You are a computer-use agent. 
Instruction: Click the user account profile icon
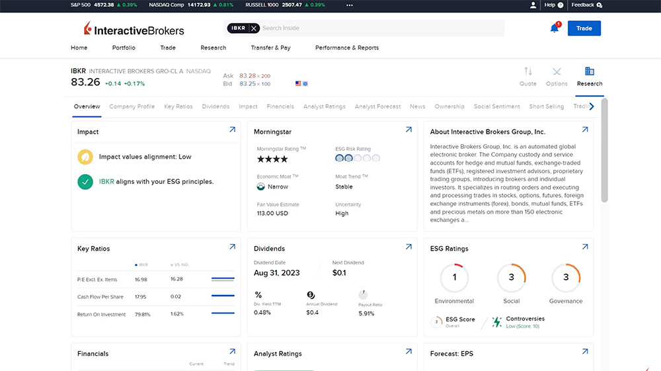[533, 5]
